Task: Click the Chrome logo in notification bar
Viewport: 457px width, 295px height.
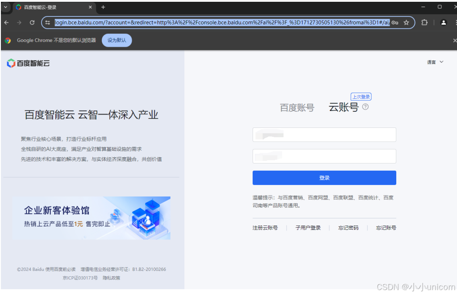Action: [x=8, y=41]
